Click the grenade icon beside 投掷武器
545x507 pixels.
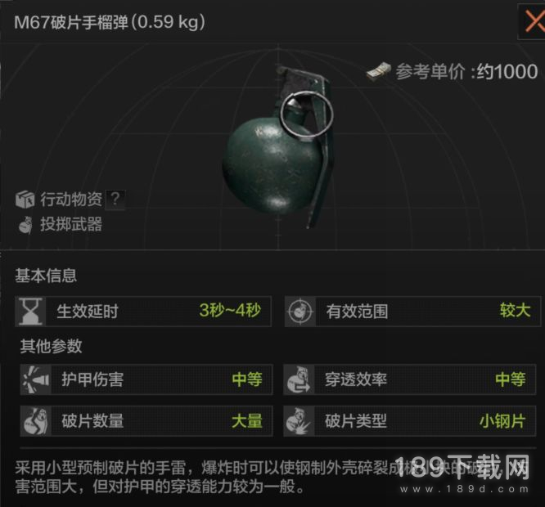(x=25, y=225)
